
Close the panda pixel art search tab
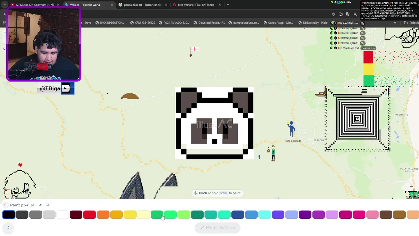pos(166,5)
